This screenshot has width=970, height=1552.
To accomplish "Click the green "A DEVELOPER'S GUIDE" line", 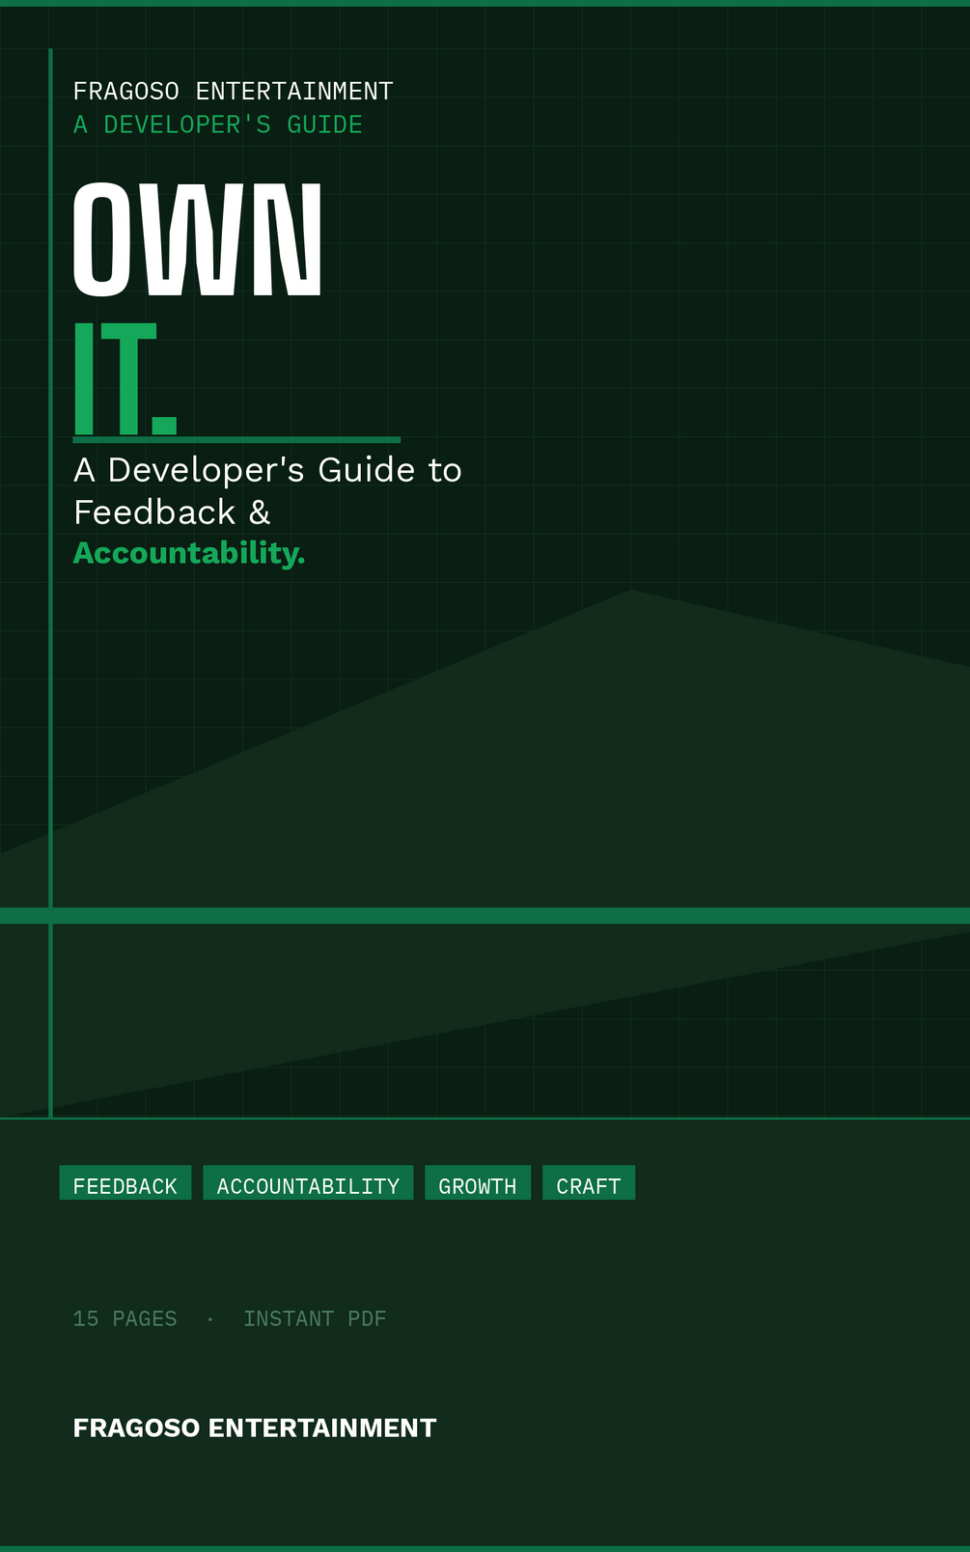I will pos(218,125).
